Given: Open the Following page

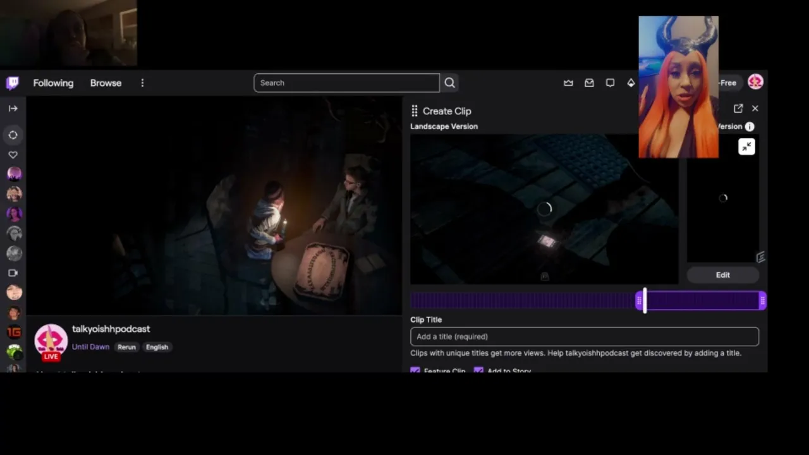Looking at the screenshot, I should tap(53, 83).
